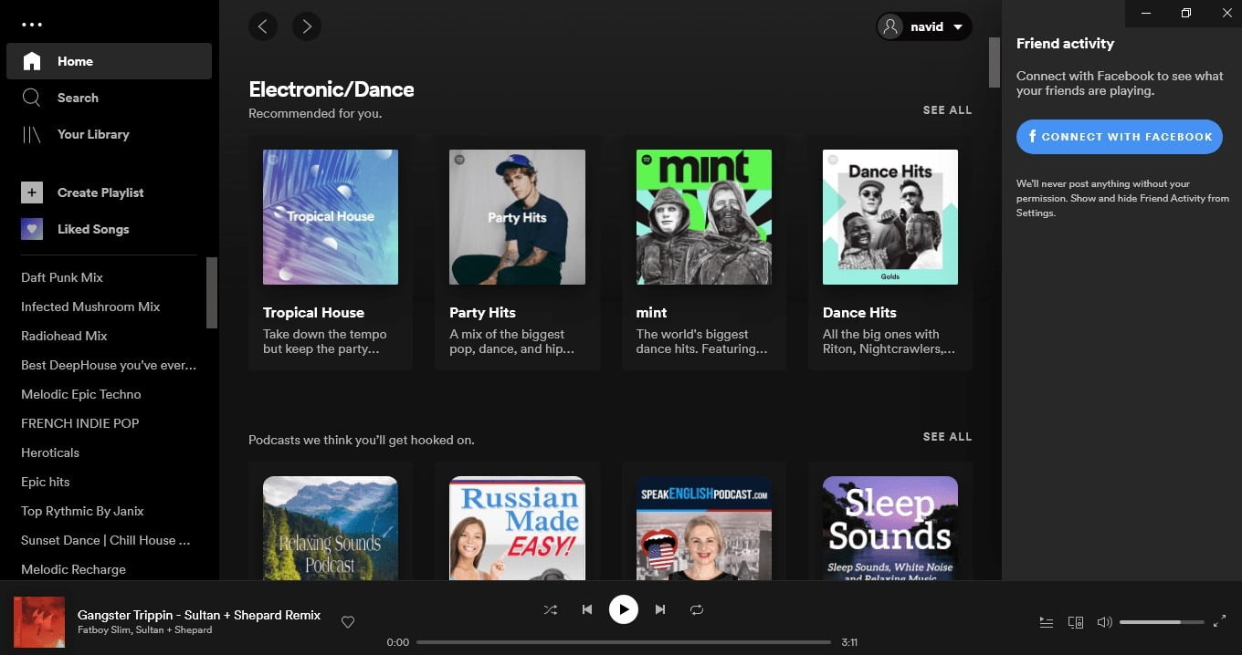Skip to the next track
The width and height of the screenshot is (1242, 655).
tap(660, 609)
